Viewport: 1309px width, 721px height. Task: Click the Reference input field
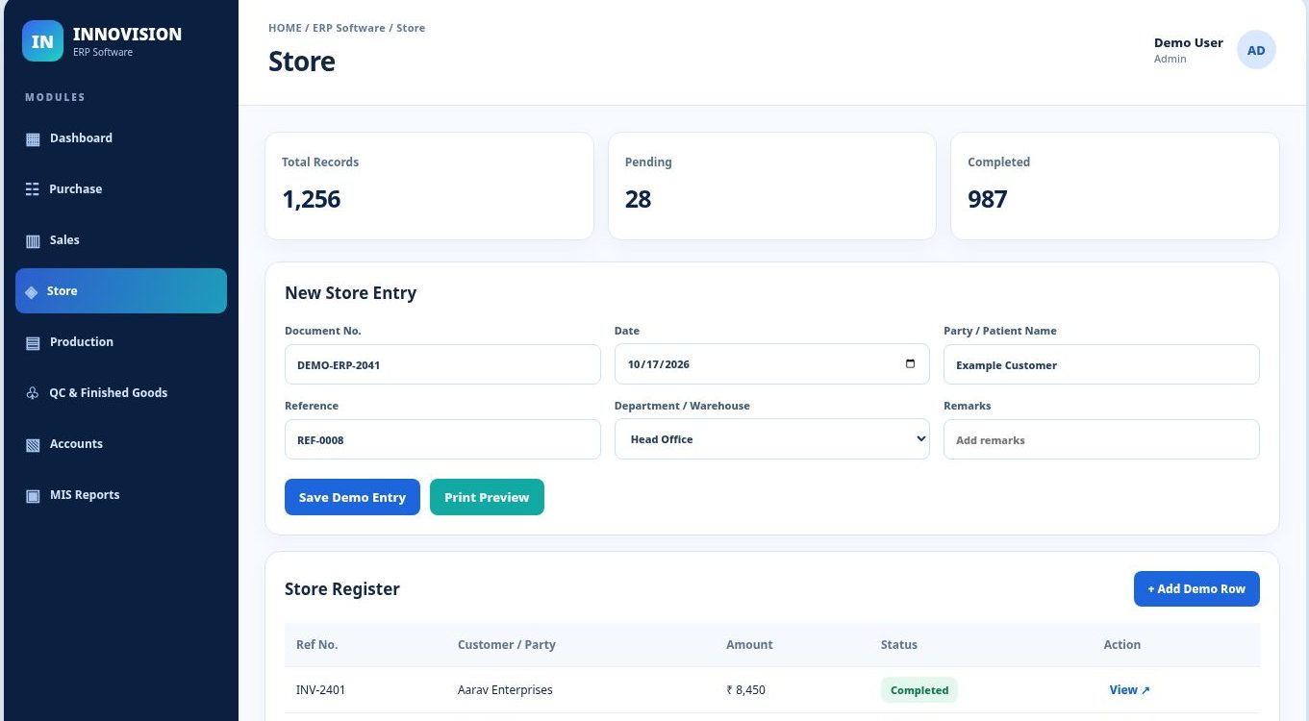click(442, 439)
